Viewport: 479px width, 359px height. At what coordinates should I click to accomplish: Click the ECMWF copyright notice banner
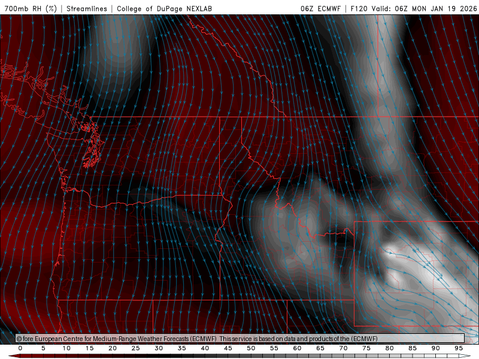240,339
